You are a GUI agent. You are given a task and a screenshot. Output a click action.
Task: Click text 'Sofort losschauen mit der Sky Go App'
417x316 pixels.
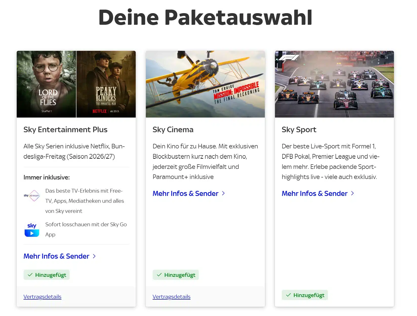[86, 230]
